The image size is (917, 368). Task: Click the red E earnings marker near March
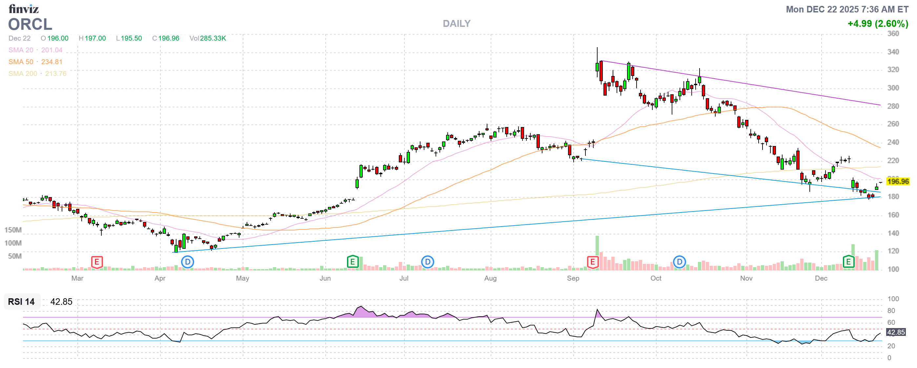click(97, 262)
